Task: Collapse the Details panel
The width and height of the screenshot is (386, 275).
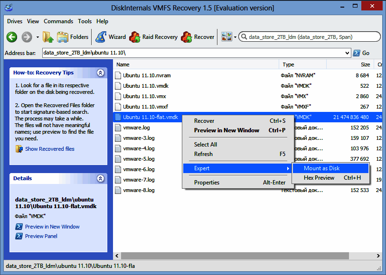Action: [x=100, y=179]
